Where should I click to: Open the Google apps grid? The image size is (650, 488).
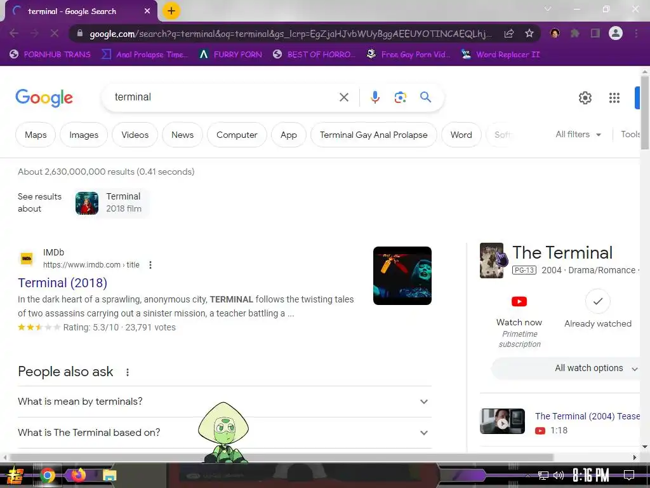pyautogui.click(x=614, y=98)
